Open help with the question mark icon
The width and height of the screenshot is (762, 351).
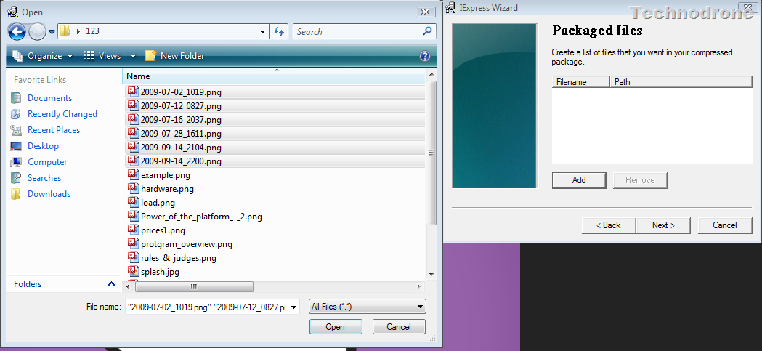click(425, 56)
